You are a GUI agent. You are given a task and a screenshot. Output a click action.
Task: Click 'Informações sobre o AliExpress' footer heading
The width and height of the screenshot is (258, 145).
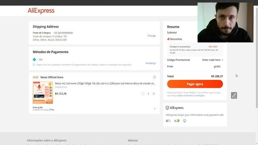click(x=47, y=141)
